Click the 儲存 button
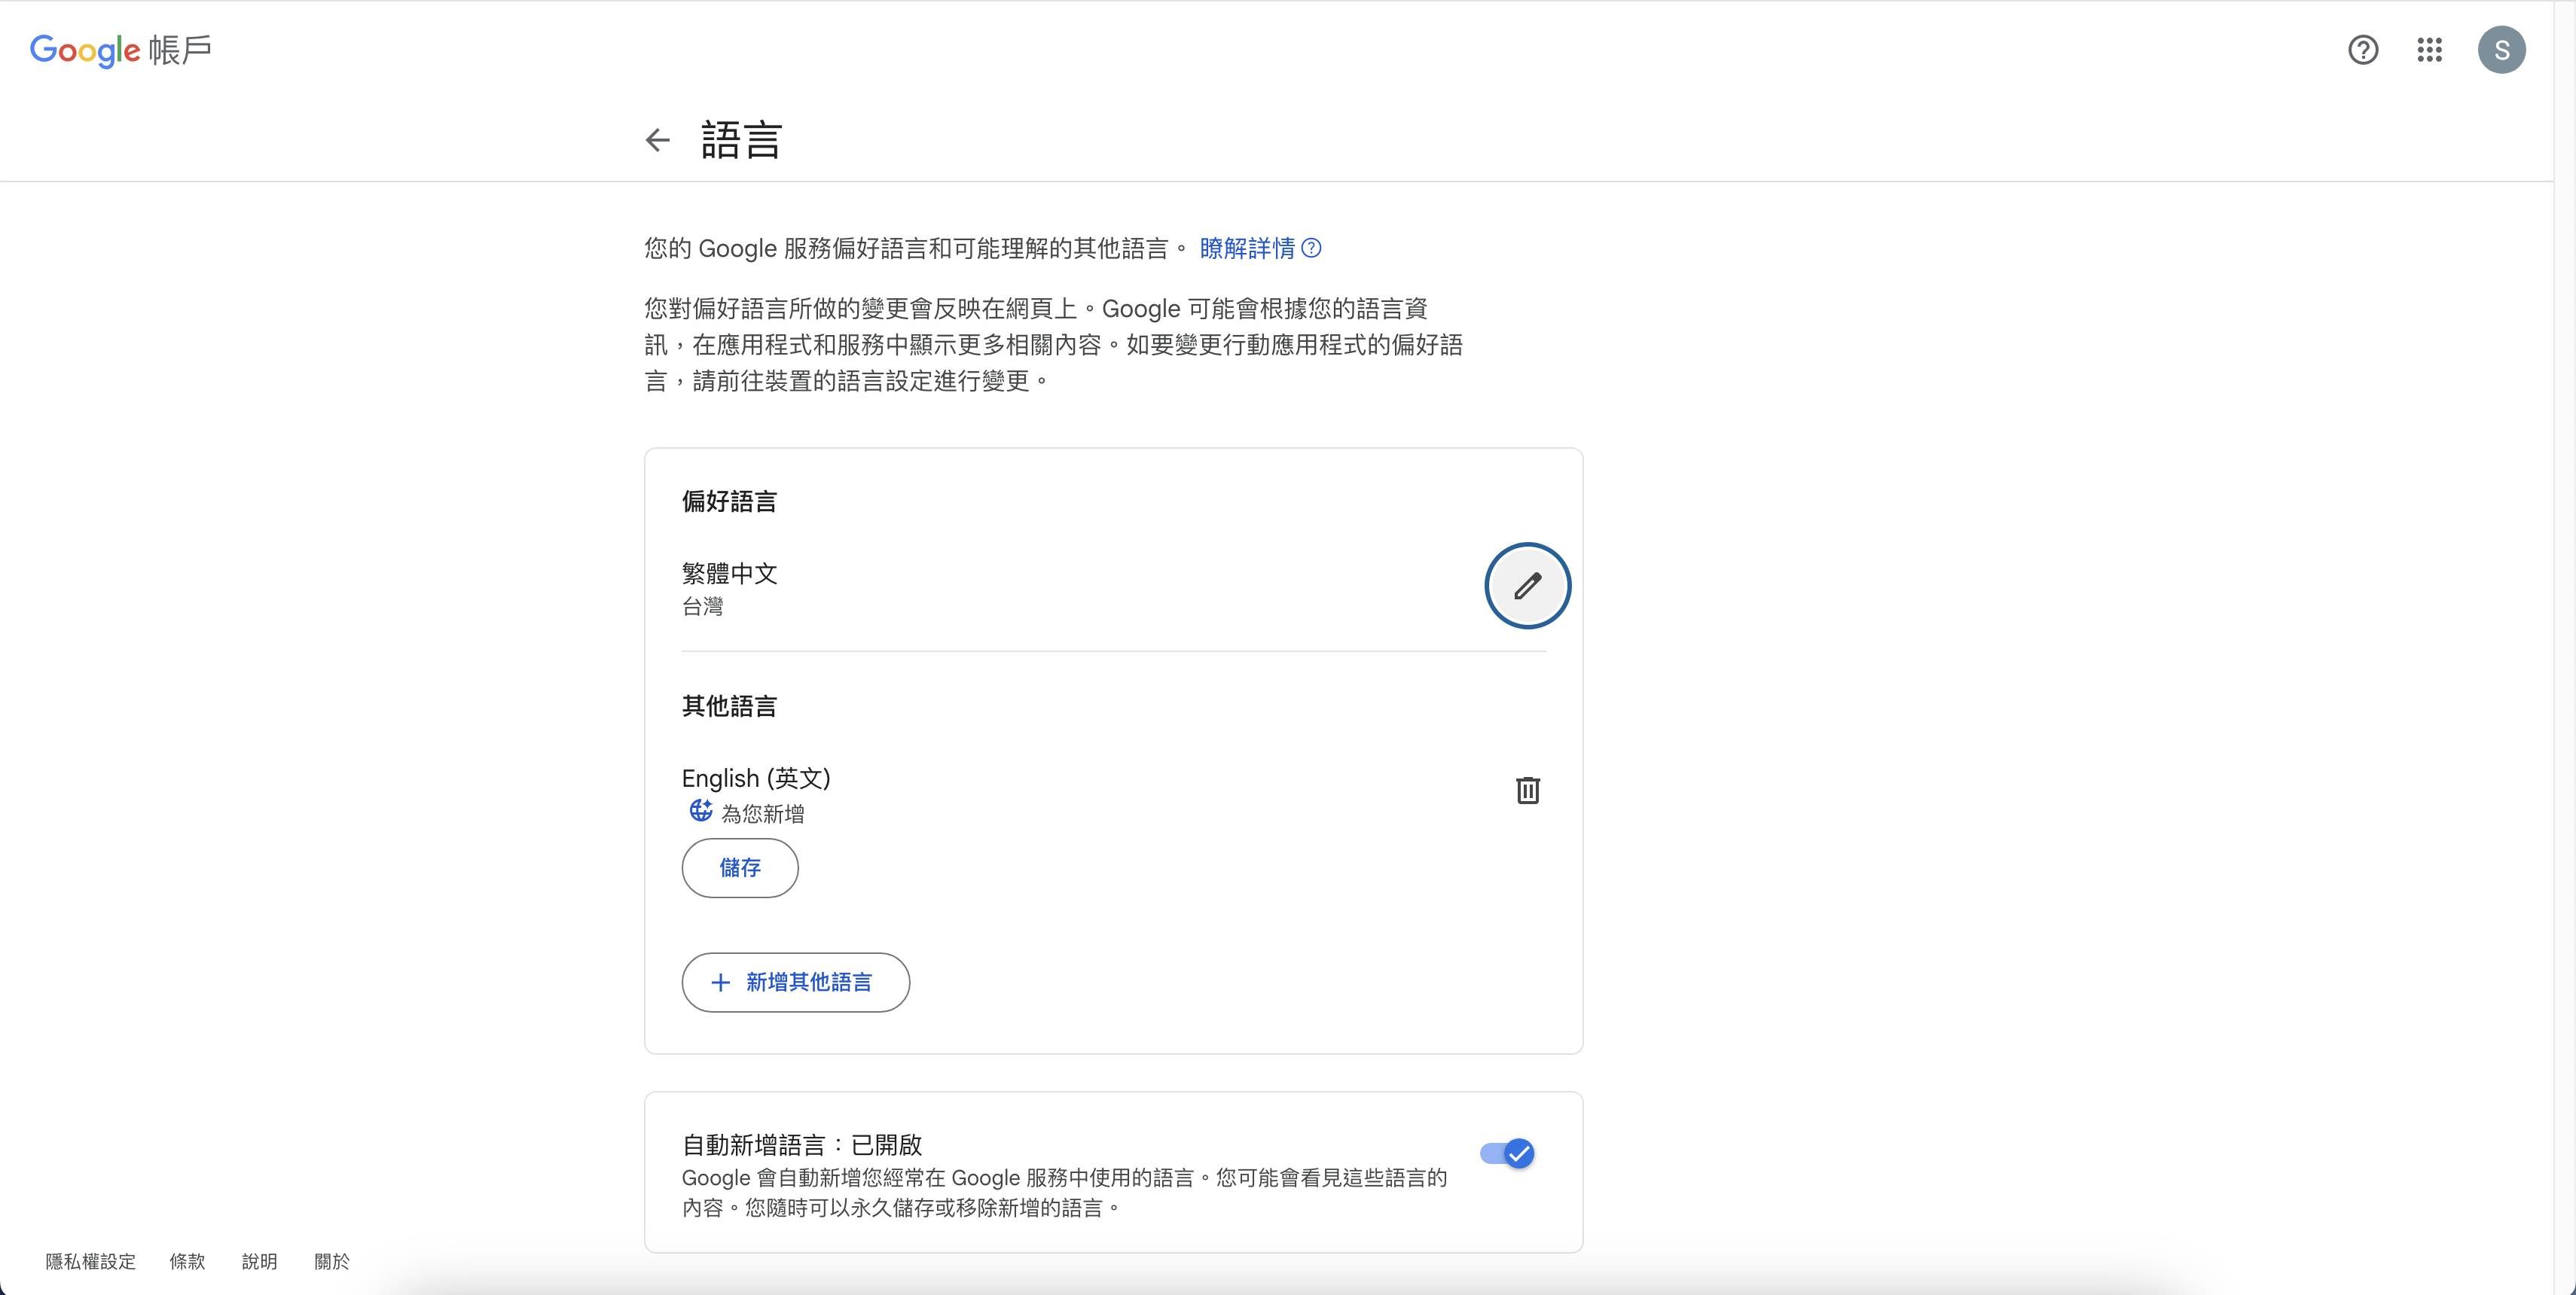 pos(740,867)
